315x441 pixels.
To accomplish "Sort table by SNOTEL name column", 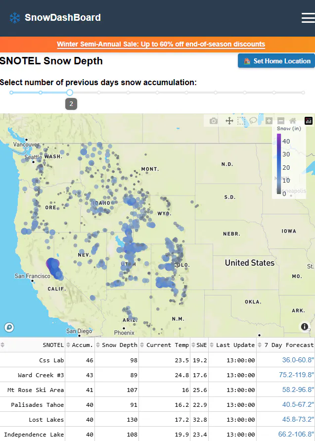I will [2, 345].
